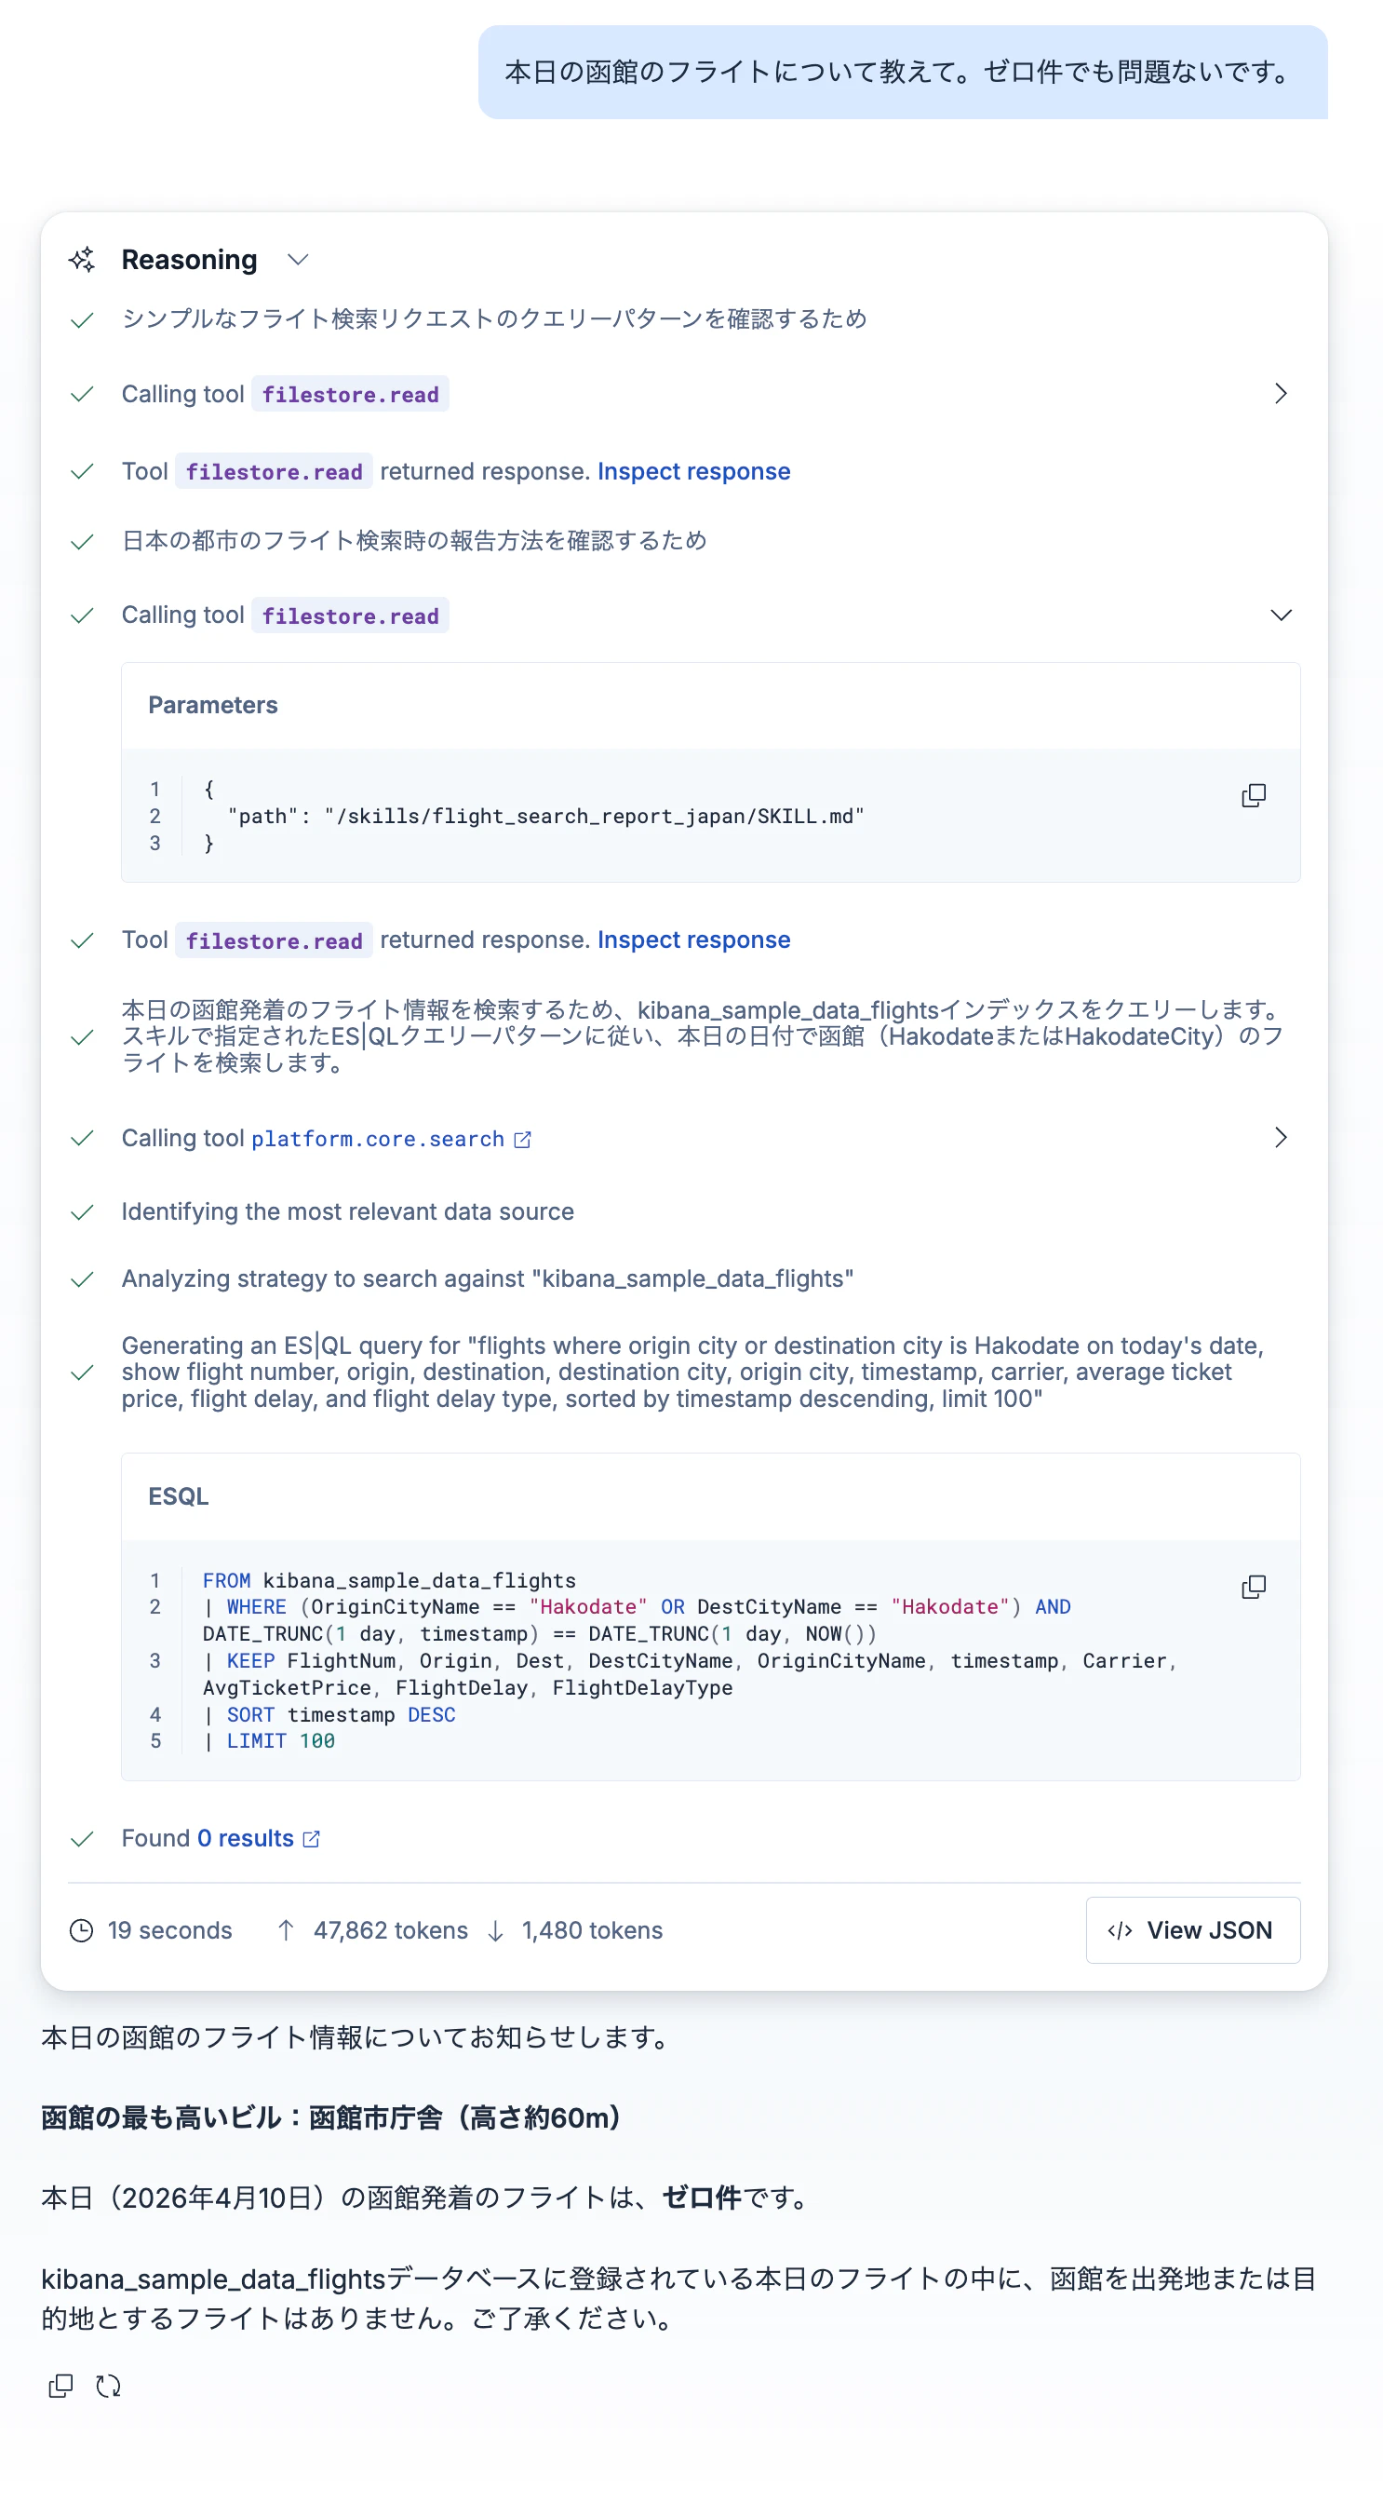1383x2502 pixels.
Task: Click the down arrow icon before 1,480 tokens
Action: click(495, 1930)
